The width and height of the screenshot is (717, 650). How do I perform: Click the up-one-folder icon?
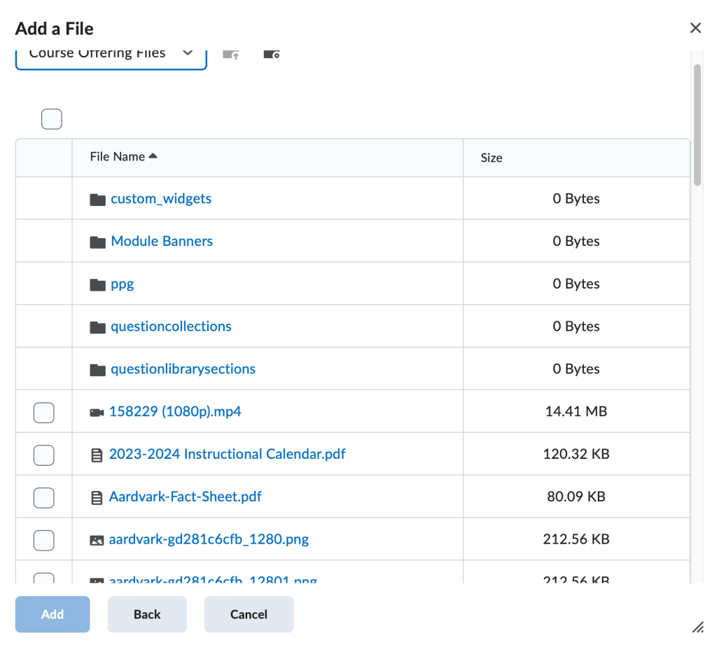pos(230,55)
